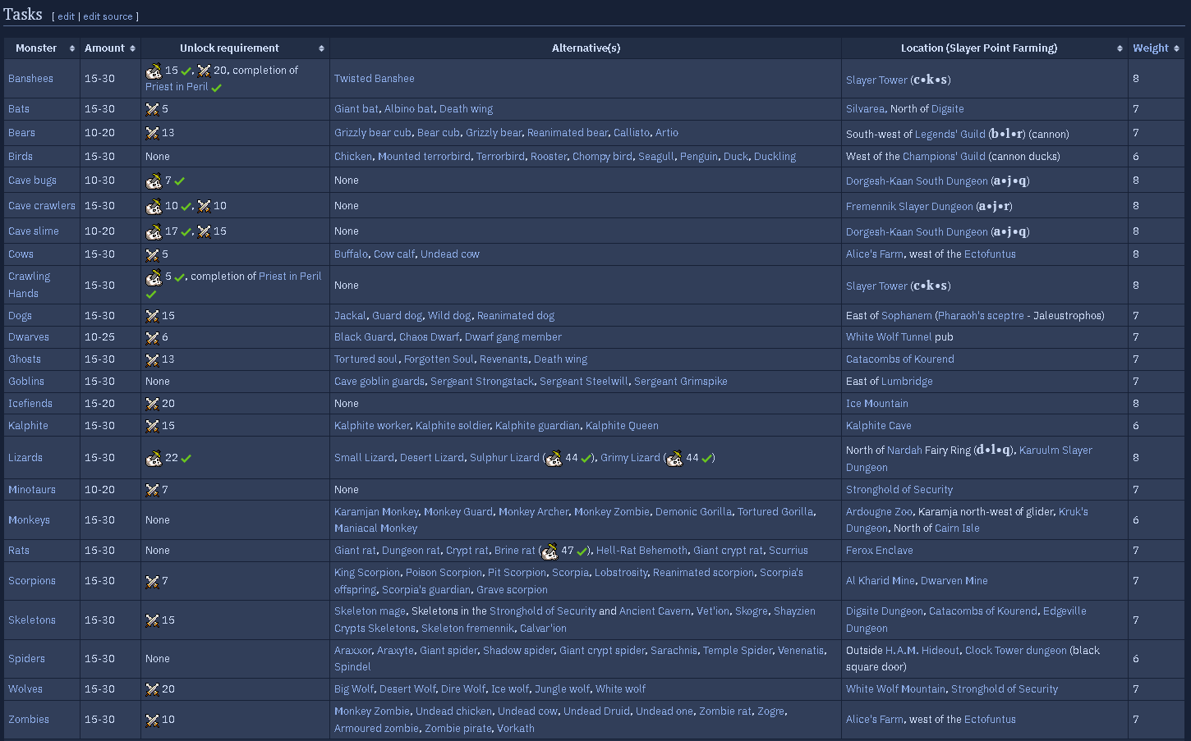1191x741 pixels.
Task: Click the Slayer icon in Cave crawlers row
Action: pyautogui.click(x=154, y=207)
